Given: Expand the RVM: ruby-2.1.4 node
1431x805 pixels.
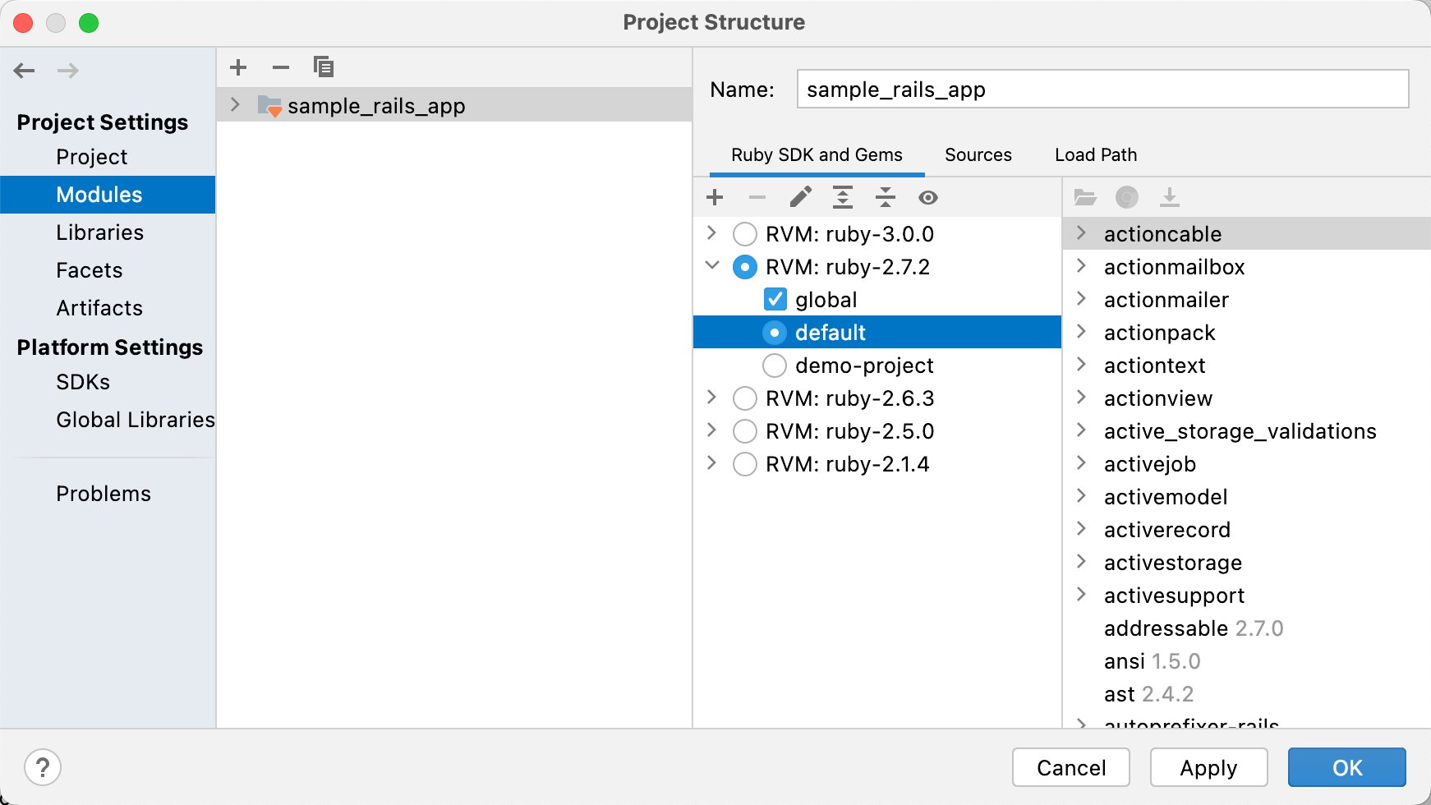Looking at the screenshot, I should click(x=711, y=463).
